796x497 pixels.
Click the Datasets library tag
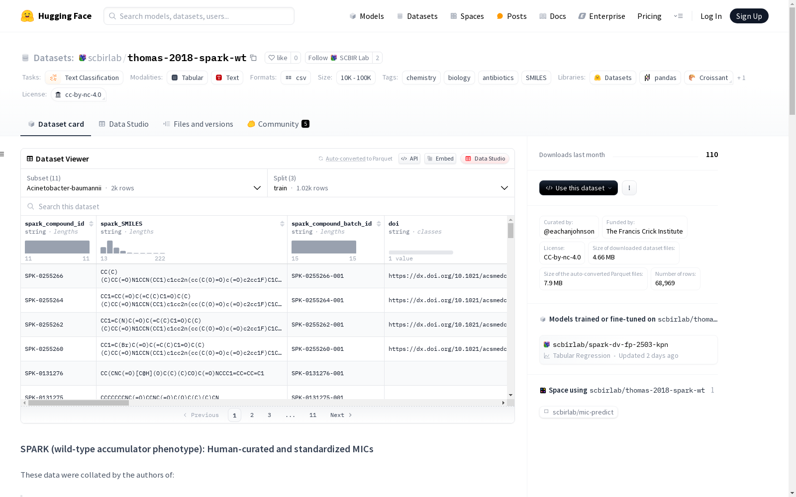pyautogui.click(x=613, y=78)
